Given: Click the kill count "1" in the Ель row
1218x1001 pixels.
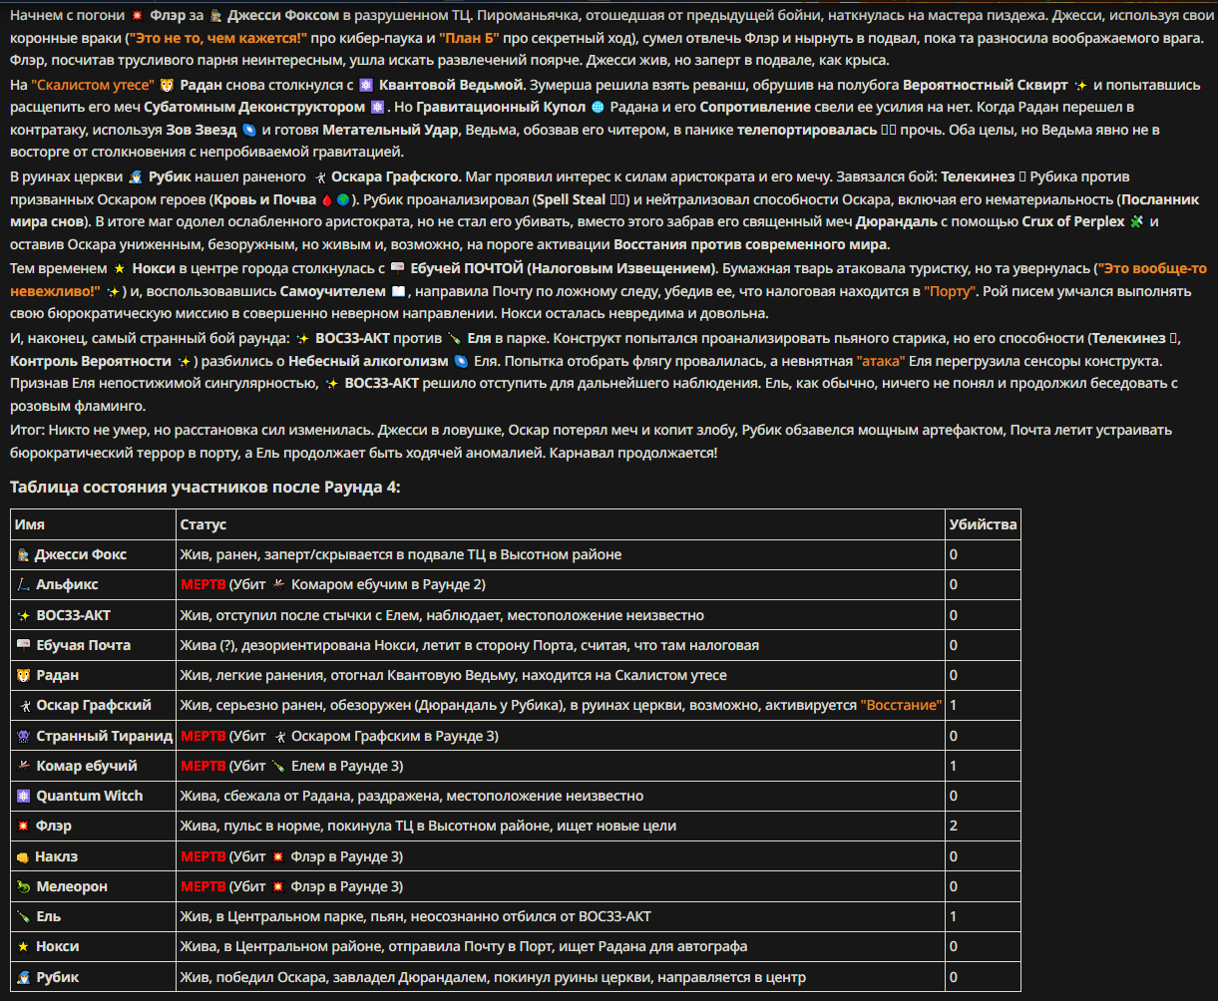Looking at the screenshot, I should point(954,916).
